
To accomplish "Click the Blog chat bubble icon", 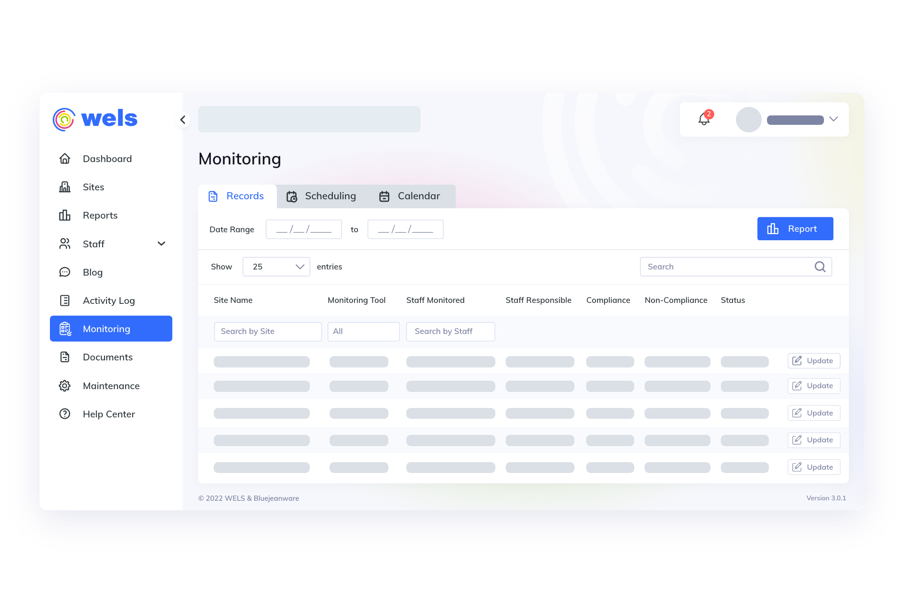I will pyautogui.click(x=65, y=272).
